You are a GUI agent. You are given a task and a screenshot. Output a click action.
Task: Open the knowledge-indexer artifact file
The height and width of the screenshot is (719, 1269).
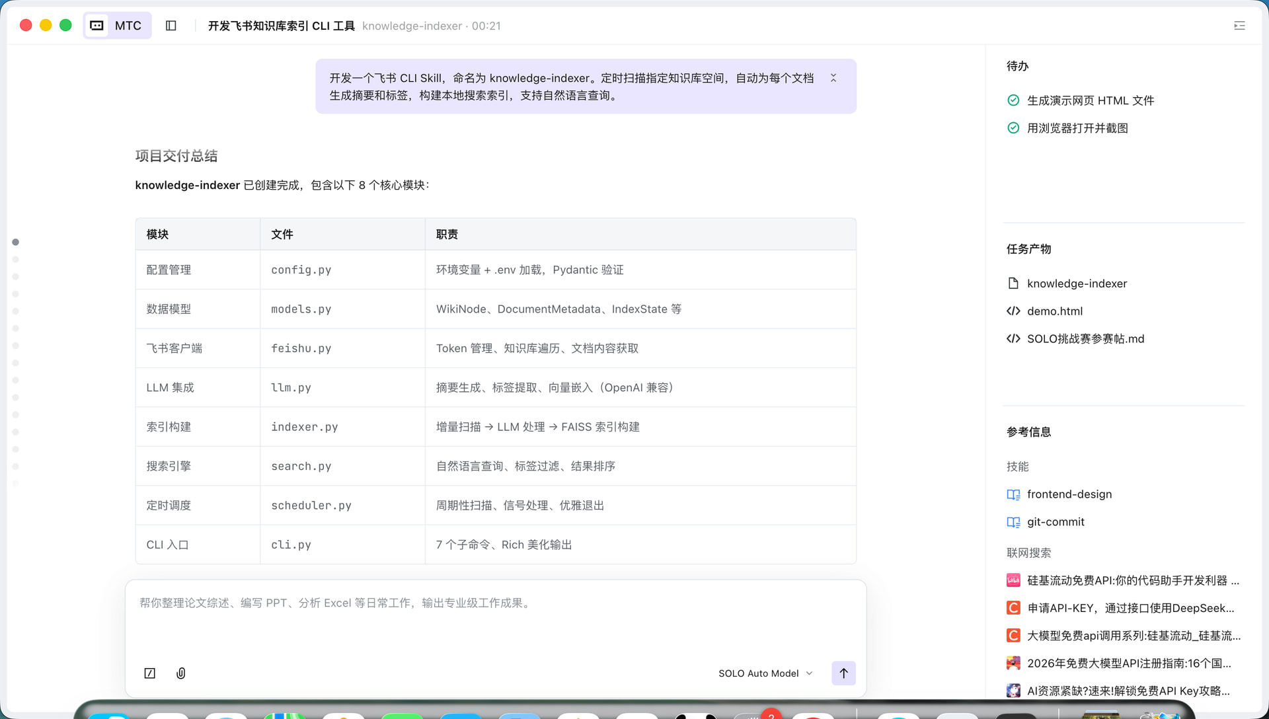1077,284
